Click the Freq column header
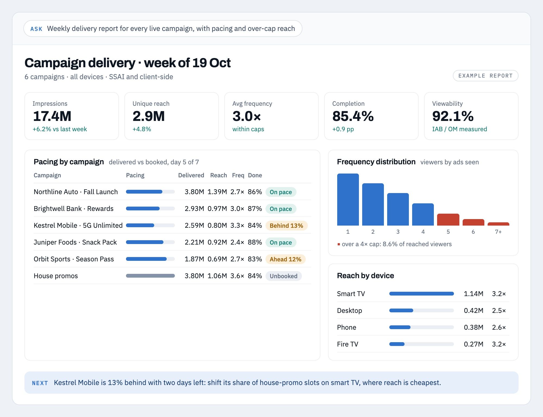 [238, 175]
